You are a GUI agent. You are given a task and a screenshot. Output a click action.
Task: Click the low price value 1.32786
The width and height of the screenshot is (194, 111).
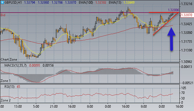pyautogui.click(x=57, y=3)
